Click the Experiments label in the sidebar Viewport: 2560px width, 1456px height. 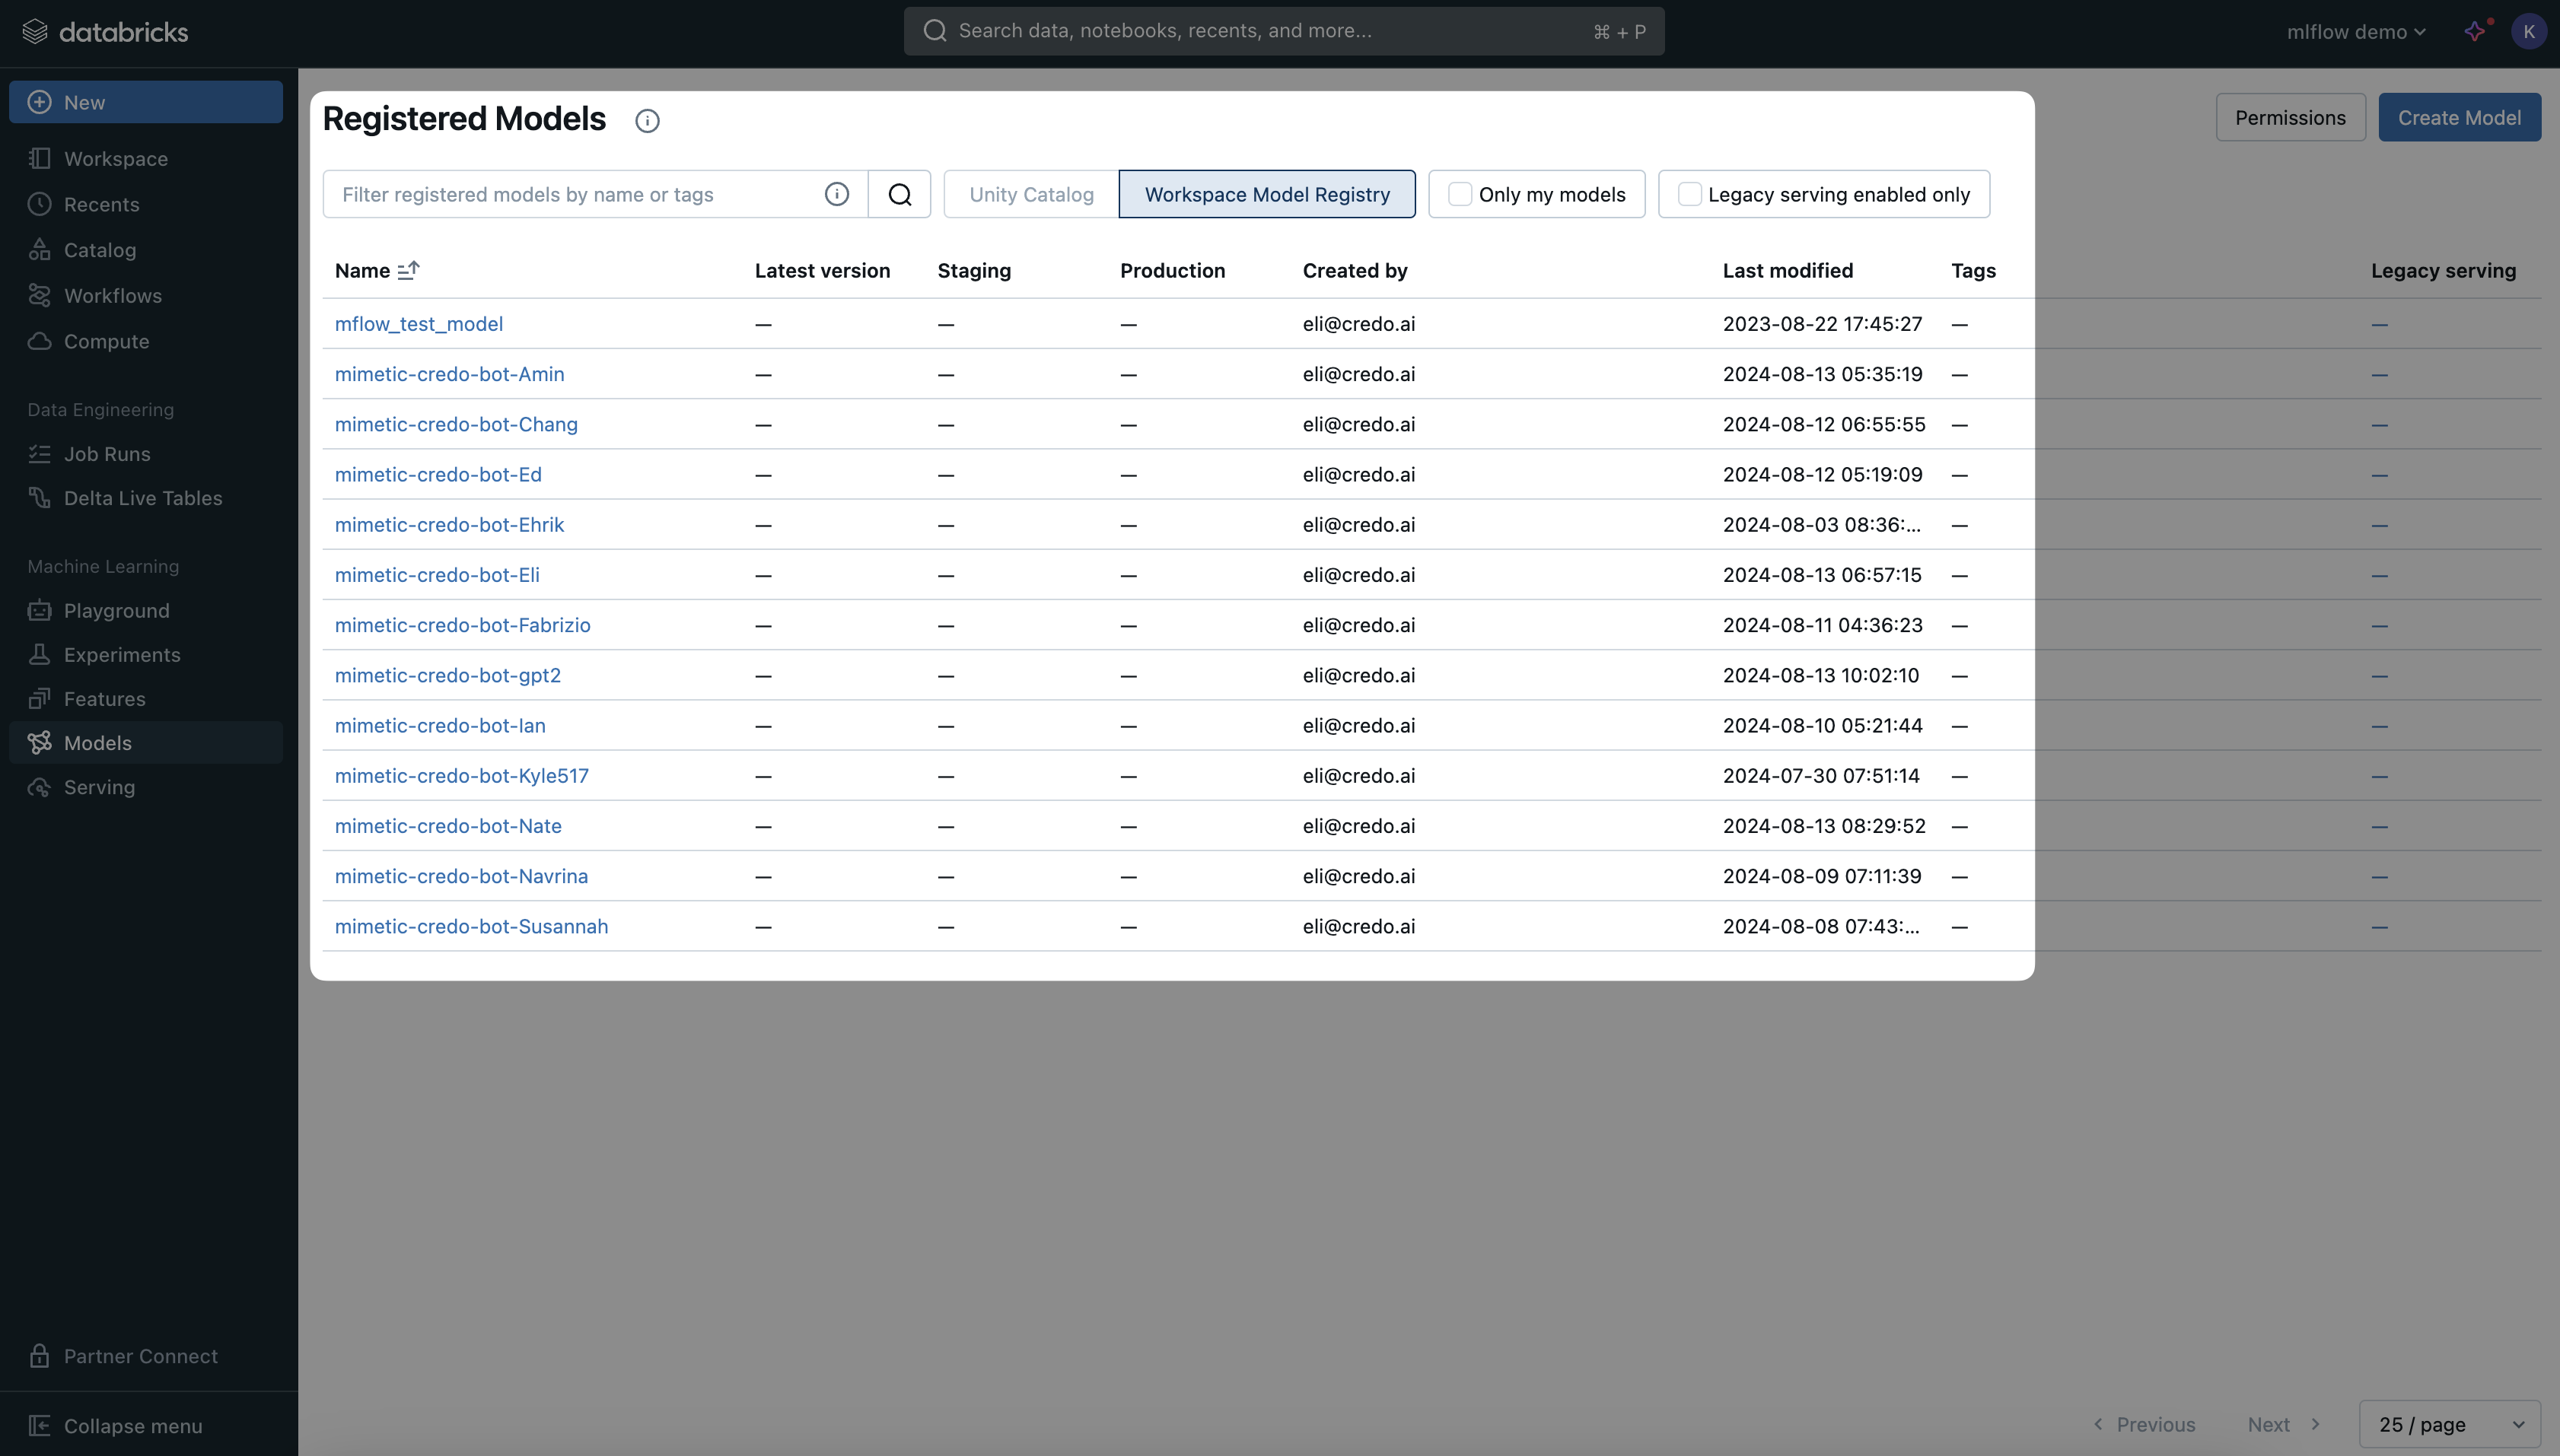tap(122, 655)
